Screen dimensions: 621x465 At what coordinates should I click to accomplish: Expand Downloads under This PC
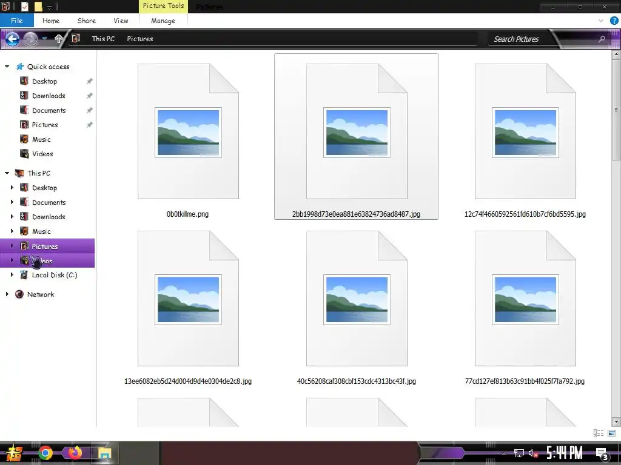(x=12, y=217)
